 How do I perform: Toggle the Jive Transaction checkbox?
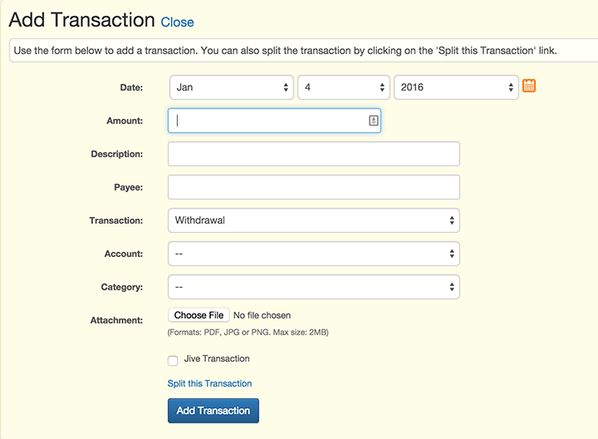tap(173, 360)
